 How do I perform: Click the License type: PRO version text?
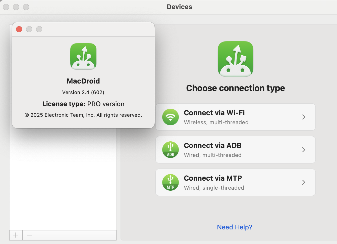coord(83,104)
